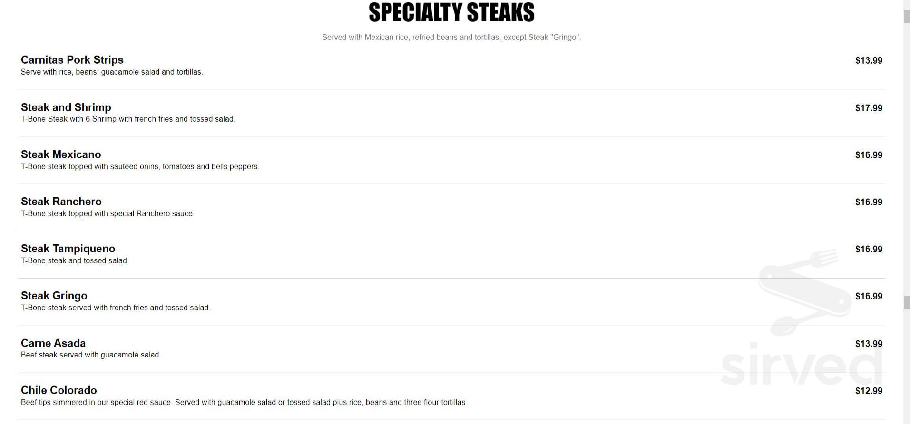This screenshot has width=910, height=424.
Task: Open the Steak and Shrimp menu item
Action: tap(66, 107)
